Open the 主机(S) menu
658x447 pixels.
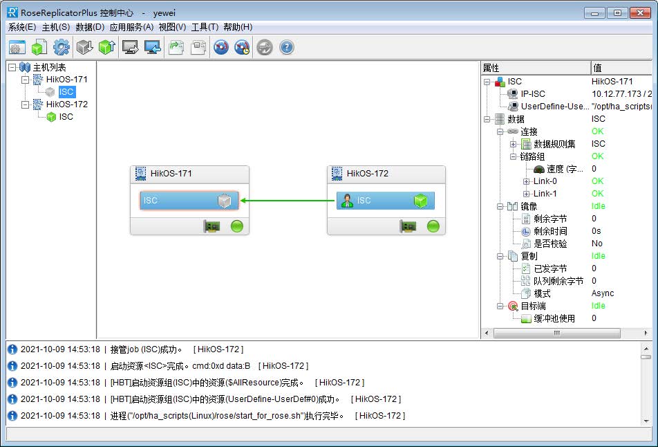click(56, 27)
